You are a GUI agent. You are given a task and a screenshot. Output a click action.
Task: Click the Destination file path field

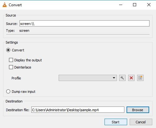pyautogui.click(x=78, y=110)
